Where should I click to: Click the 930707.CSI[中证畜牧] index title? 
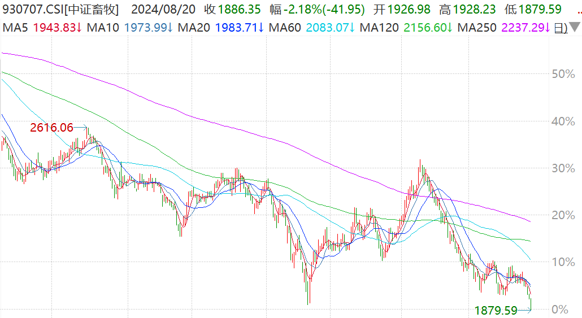(x=61, y=10)
